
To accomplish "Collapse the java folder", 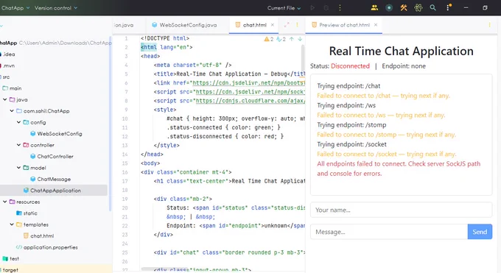I will [5, 99].
